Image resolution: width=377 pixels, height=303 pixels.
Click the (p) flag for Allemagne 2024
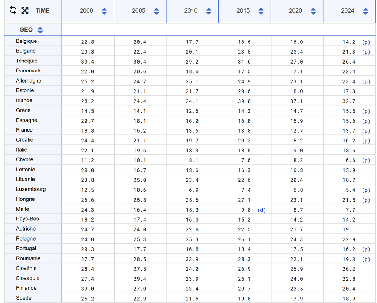366,82
